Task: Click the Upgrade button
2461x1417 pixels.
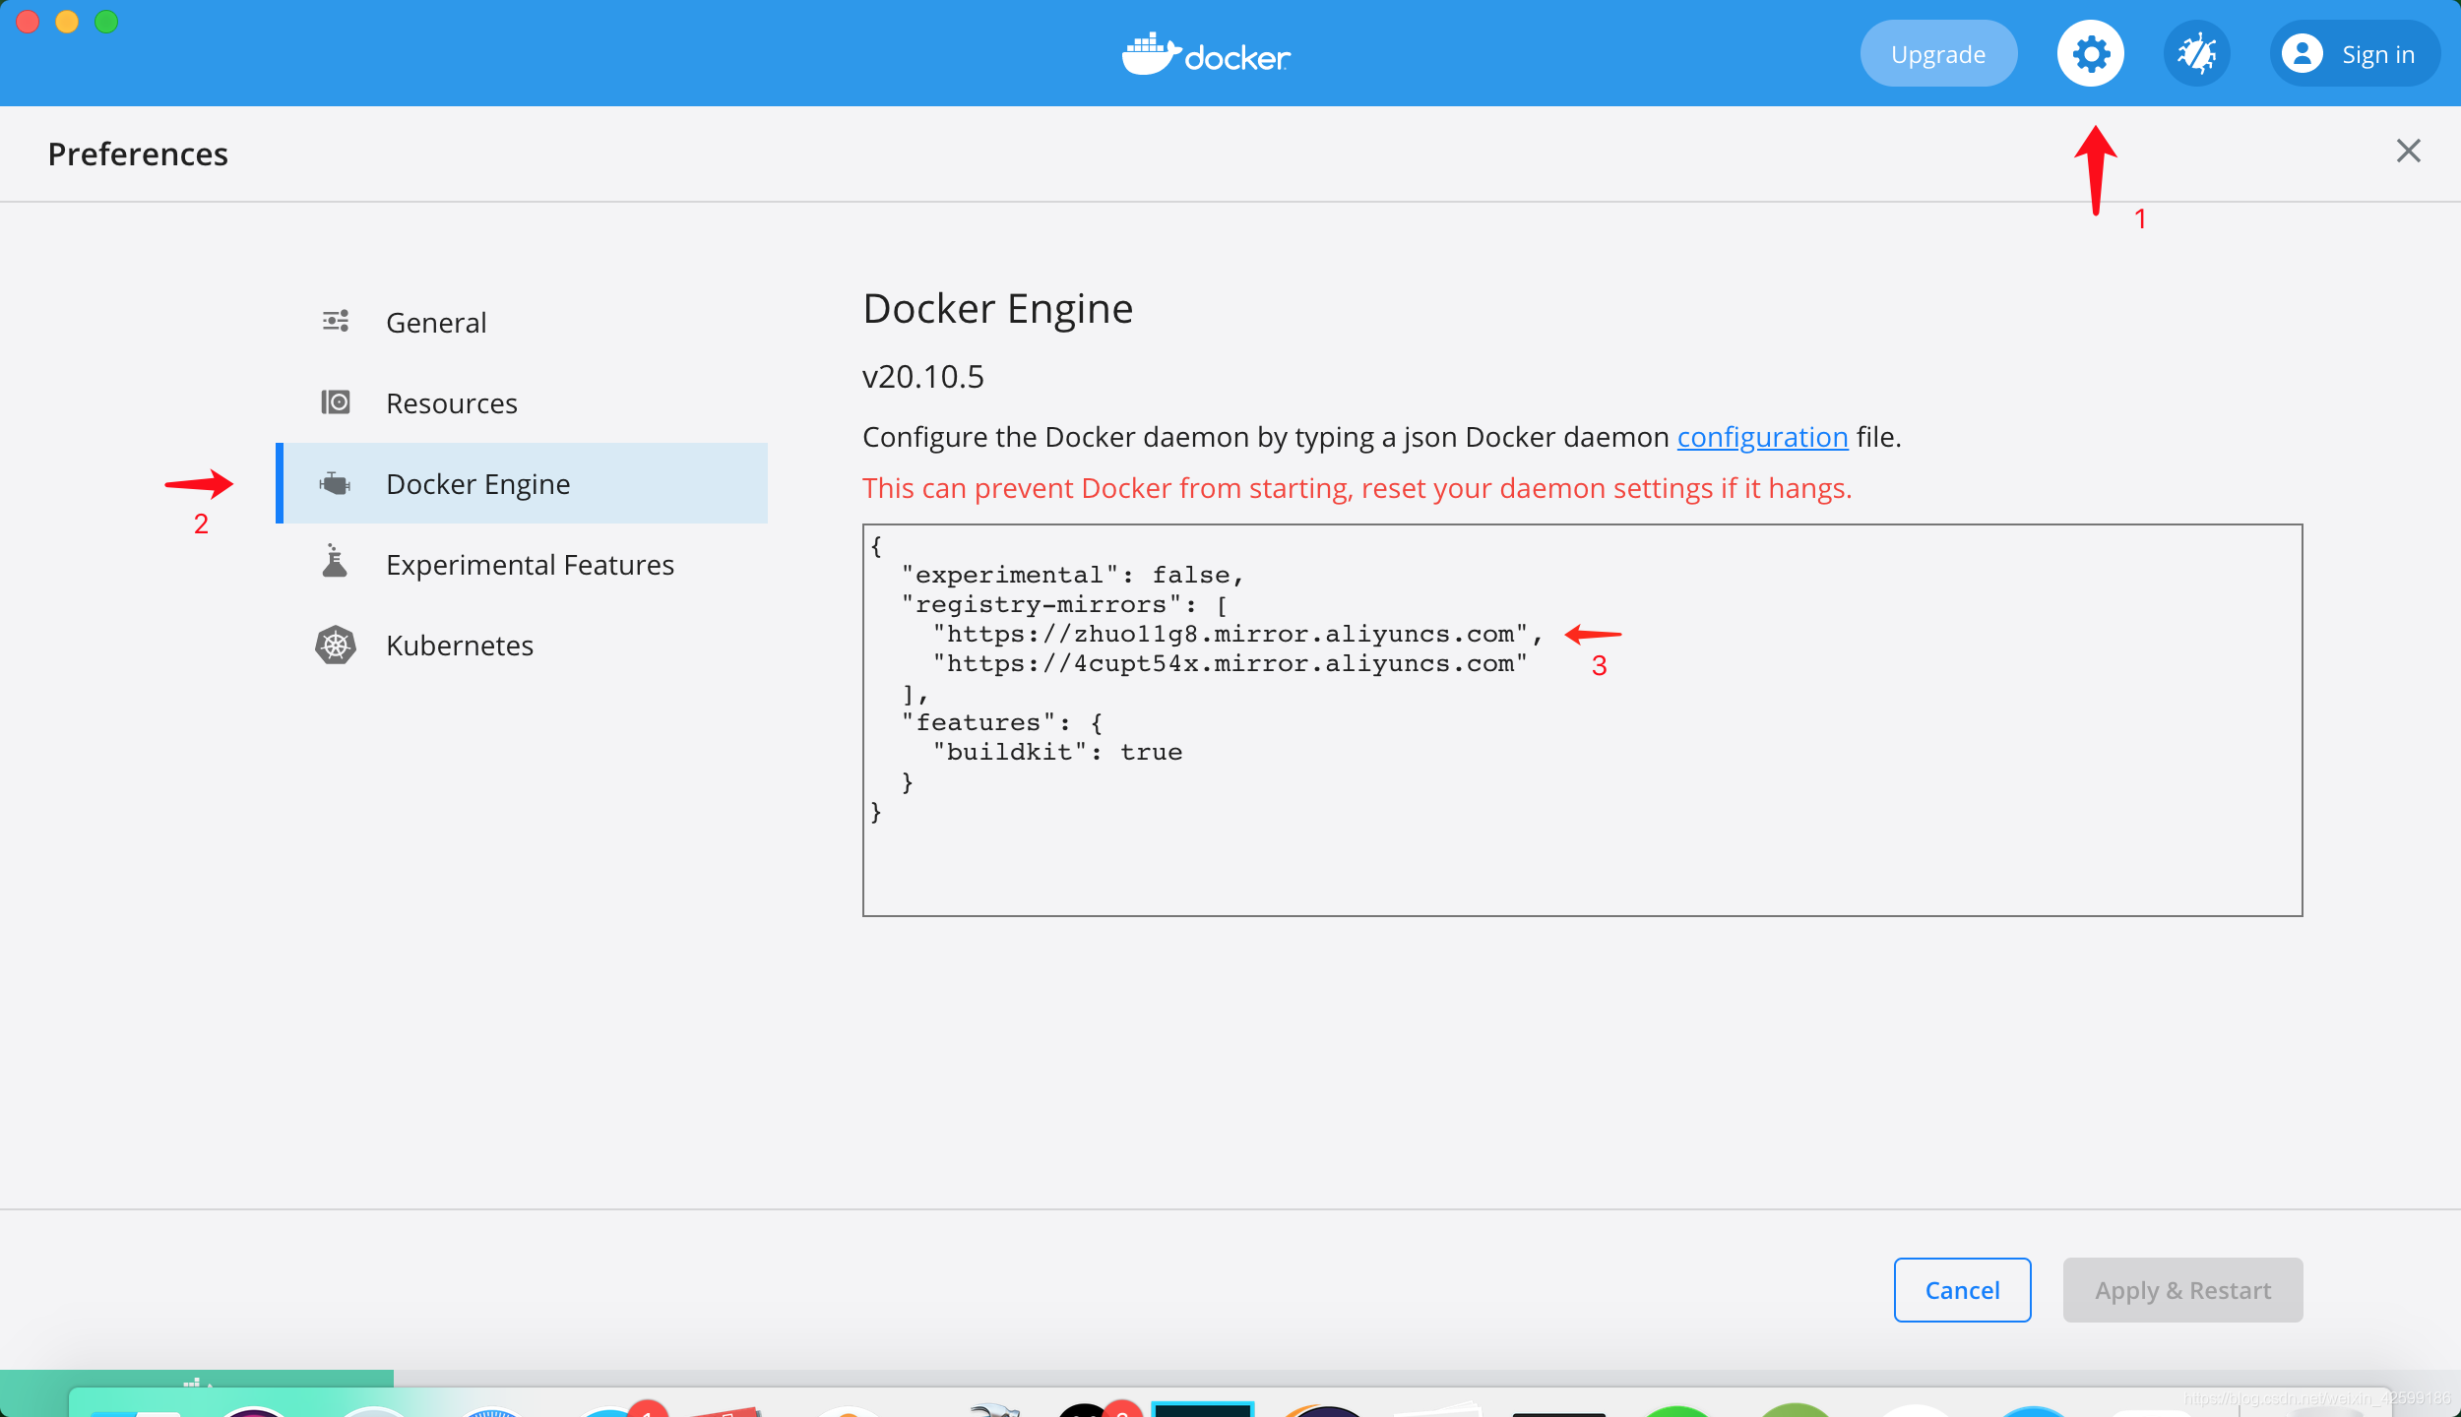Action: coord(1937,53)
